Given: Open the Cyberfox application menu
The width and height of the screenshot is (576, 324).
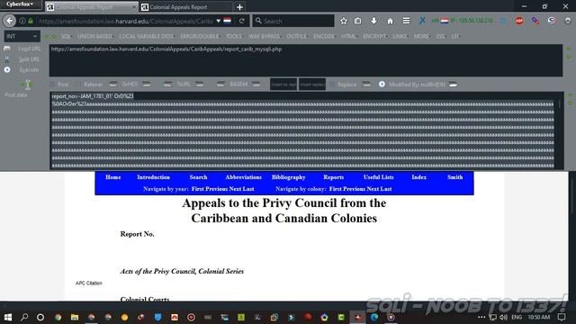Looking at the screenshot, I should point(20,4).
